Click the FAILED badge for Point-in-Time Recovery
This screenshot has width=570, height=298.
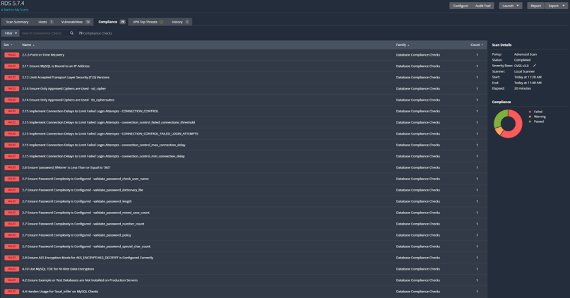tap(11, 55)
